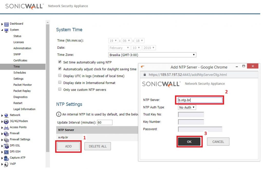Viewport: 263px width, 169px height.
Task: Click the 3G/4G/Modem icon
Action: pos(6,122)
